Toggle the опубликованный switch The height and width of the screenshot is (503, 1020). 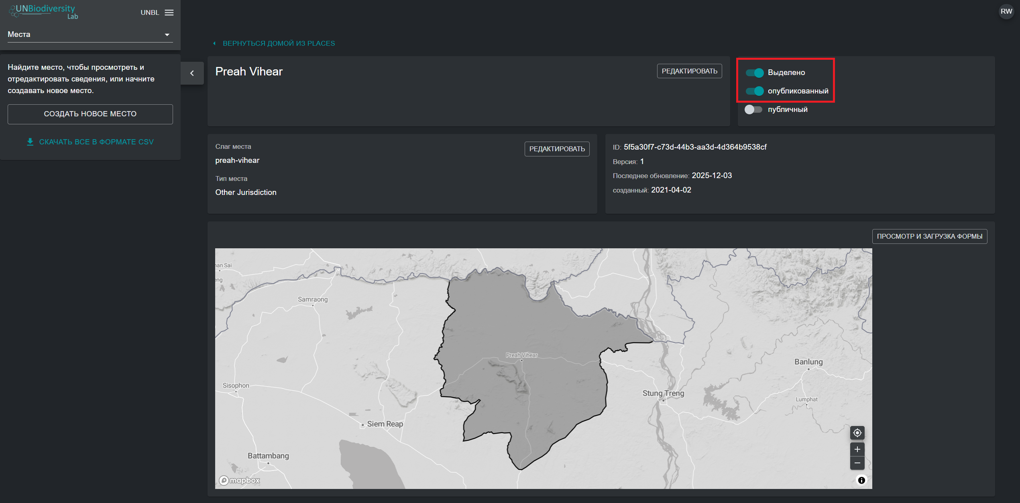click(x=754, y=91)
